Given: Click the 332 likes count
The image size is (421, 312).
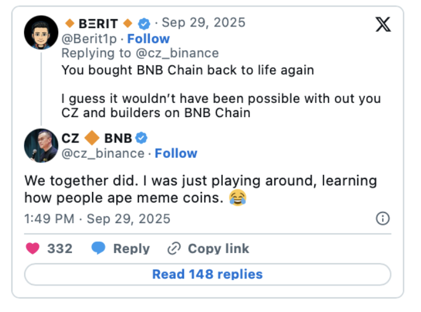Looking at the screenshot, I should 60,248.
